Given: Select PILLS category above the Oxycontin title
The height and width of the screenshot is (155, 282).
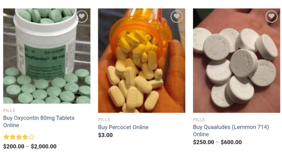Looking at the screenshot, I should (x=9, y=110).
